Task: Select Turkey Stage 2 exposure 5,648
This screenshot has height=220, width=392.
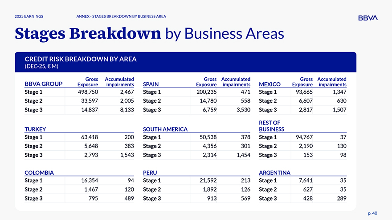Action: (x=91, y=146)
